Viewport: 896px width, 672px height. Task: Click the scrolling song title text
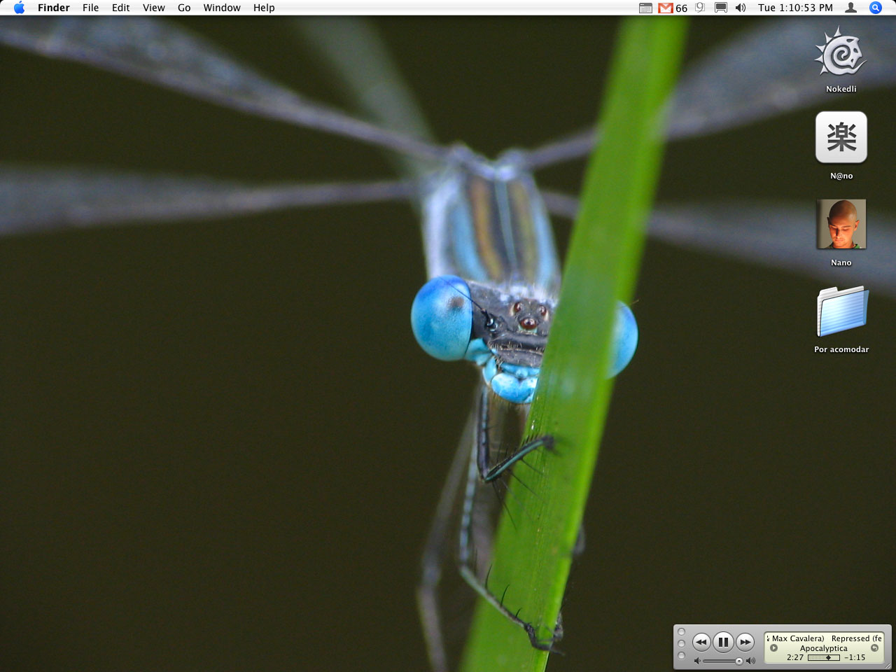pos(824,638)
